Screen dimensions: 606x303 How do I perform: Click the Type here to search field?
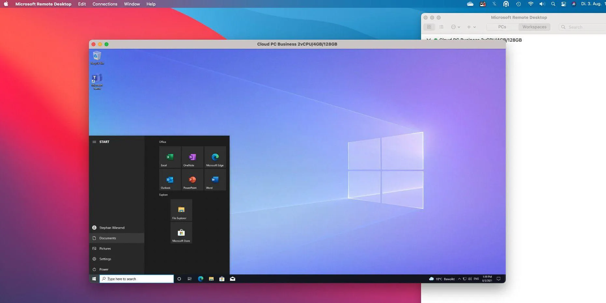(x=137, y=279)
